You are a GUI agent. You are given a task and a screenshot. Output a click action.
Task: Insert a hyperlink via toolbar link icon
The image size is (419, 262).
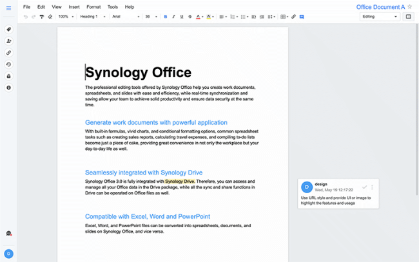(293, 17)
